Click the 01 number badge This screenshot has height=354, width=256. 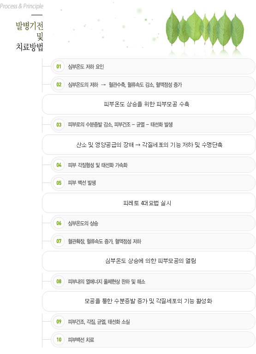click(59, 67)
